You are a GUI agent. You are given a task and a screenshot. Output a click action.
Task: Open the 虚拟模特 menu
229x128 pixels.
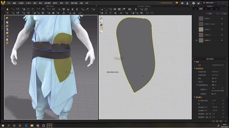pos(48,3)
